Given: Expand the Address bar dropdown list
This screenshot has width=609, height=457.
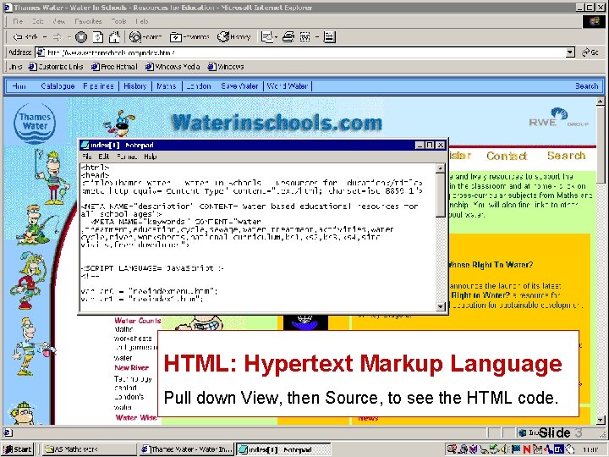Looking at the screenshot, I should (x=570, y=52).
